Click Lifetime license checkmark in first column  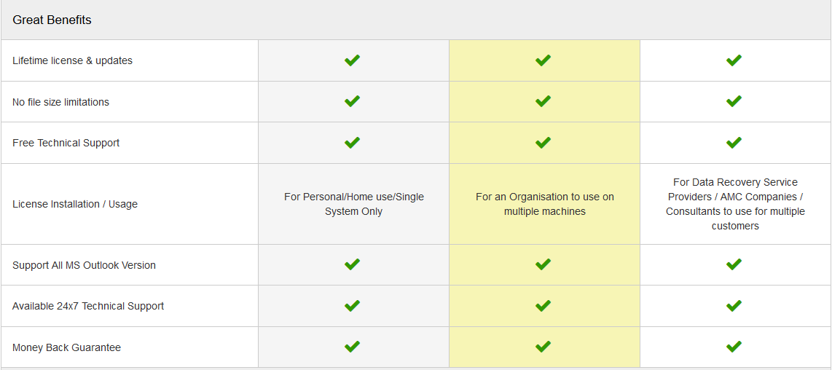(x=353, y=60)
